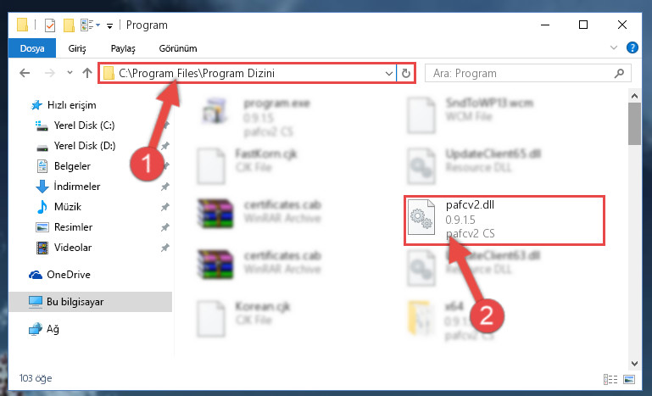This screenshot has width=652, height=396.
Task: Open the Help question mark icon
Action: [x=632, y=47]
